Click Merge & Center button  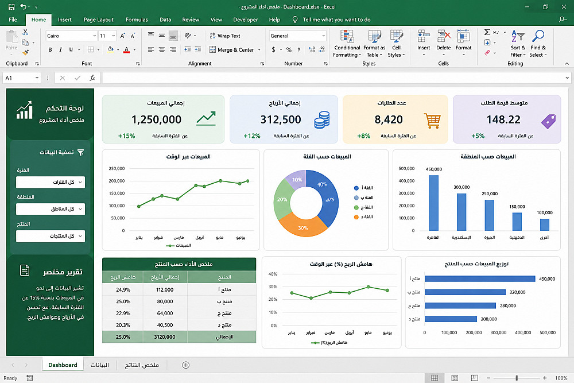click(x=235, y=50)
